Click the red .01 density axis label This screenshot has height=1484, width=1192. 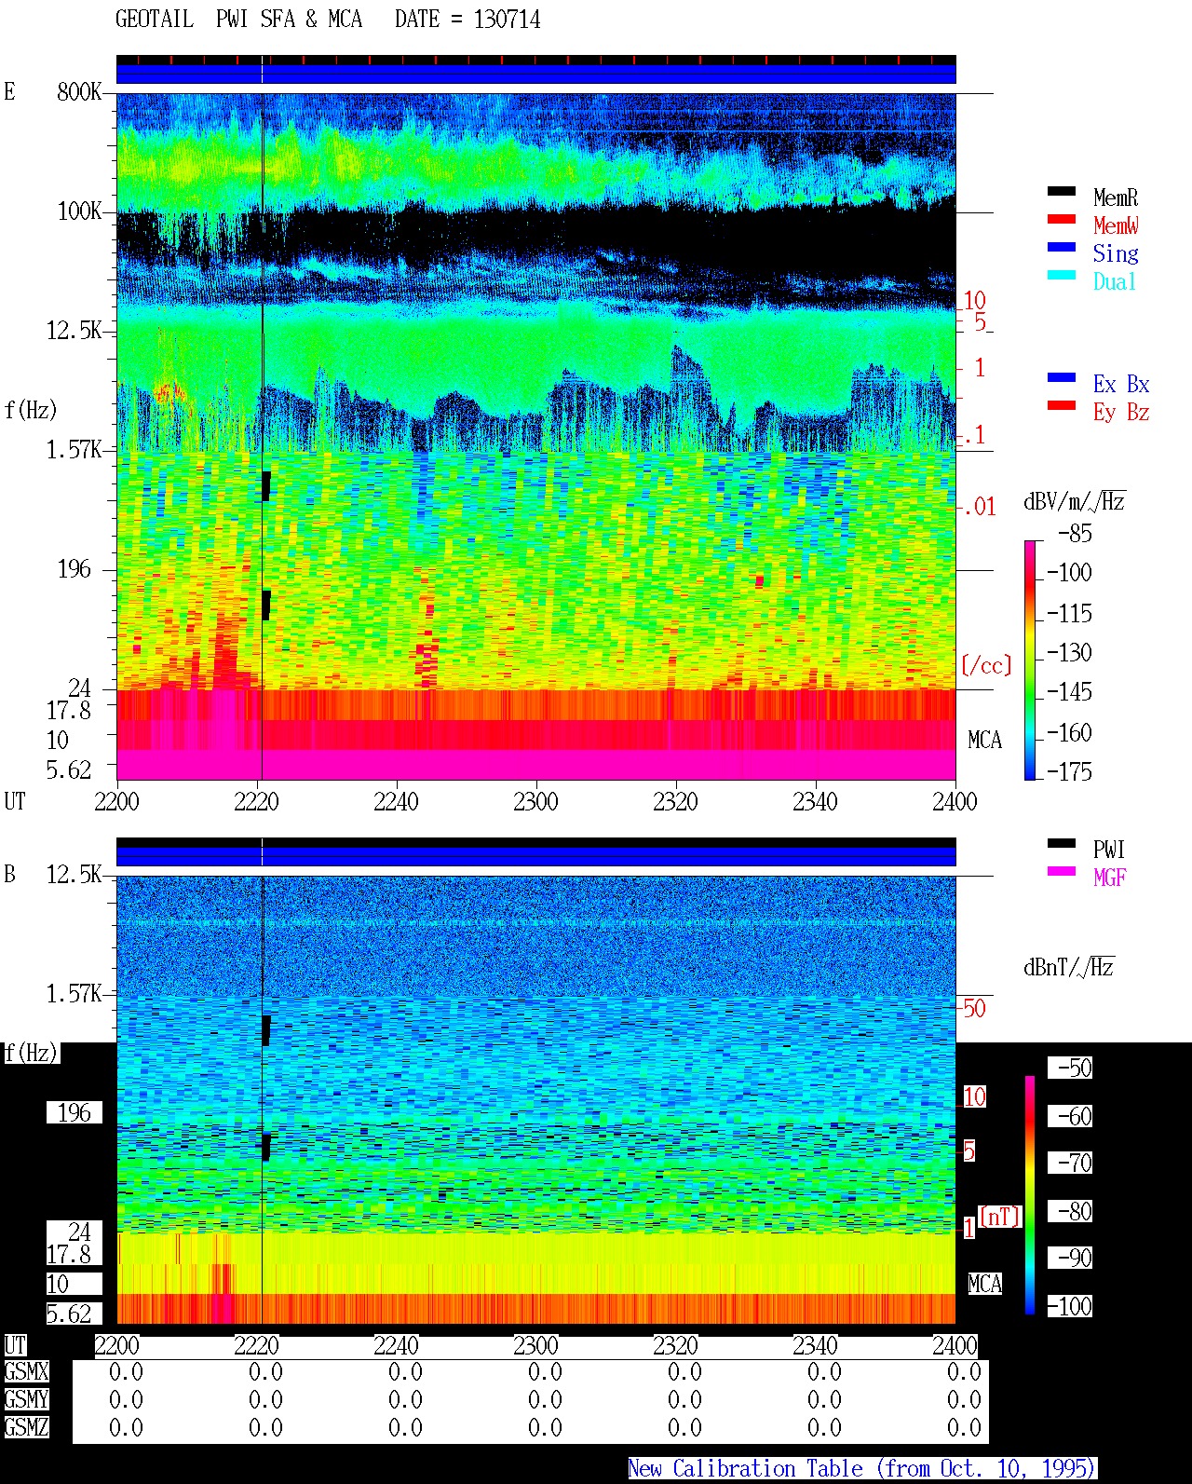tap(979, 508)
